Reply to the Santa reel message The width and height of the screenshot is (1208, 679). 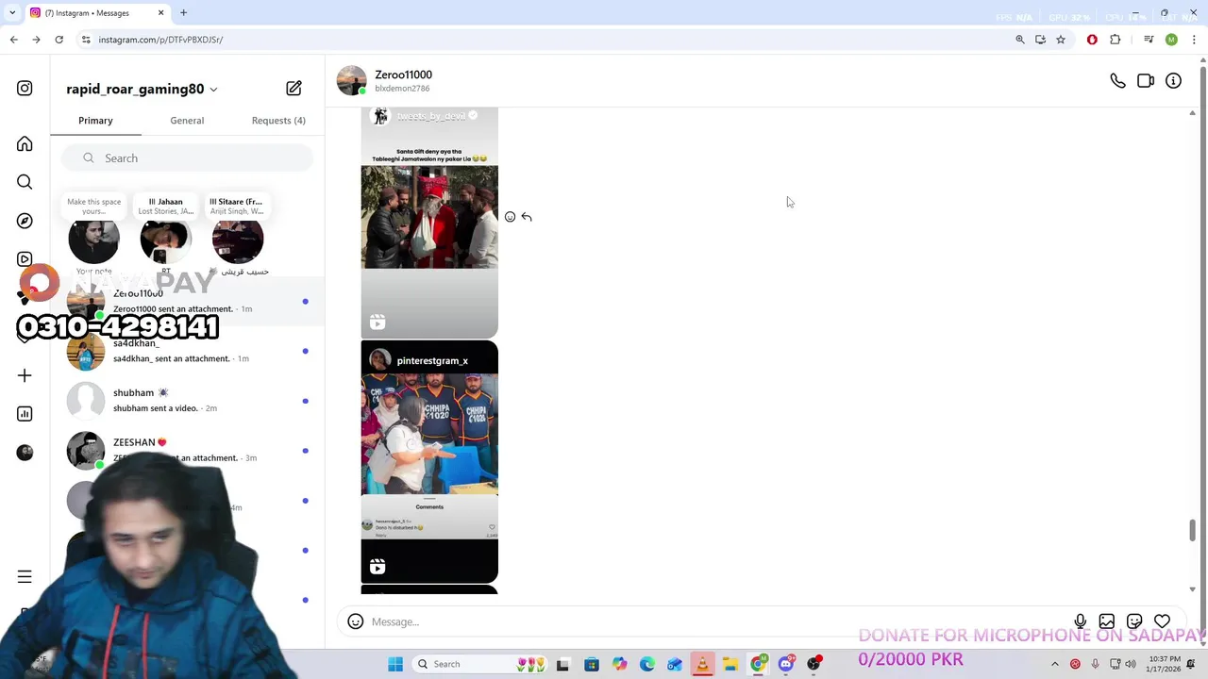point(527,217)
